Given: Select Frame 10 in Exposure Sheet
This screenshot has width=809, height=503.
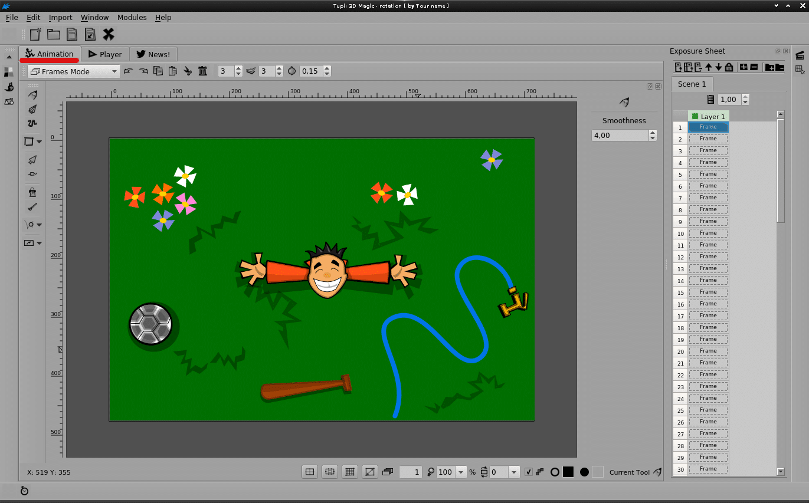Looking at the screenshot, I should [x=708, y=233].
